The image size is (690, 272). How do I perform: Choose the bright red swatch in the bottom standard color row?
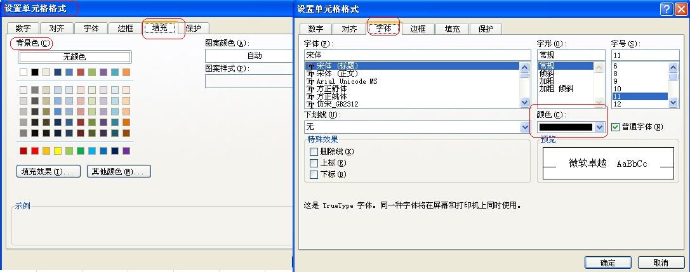click(x=35, y=151)
